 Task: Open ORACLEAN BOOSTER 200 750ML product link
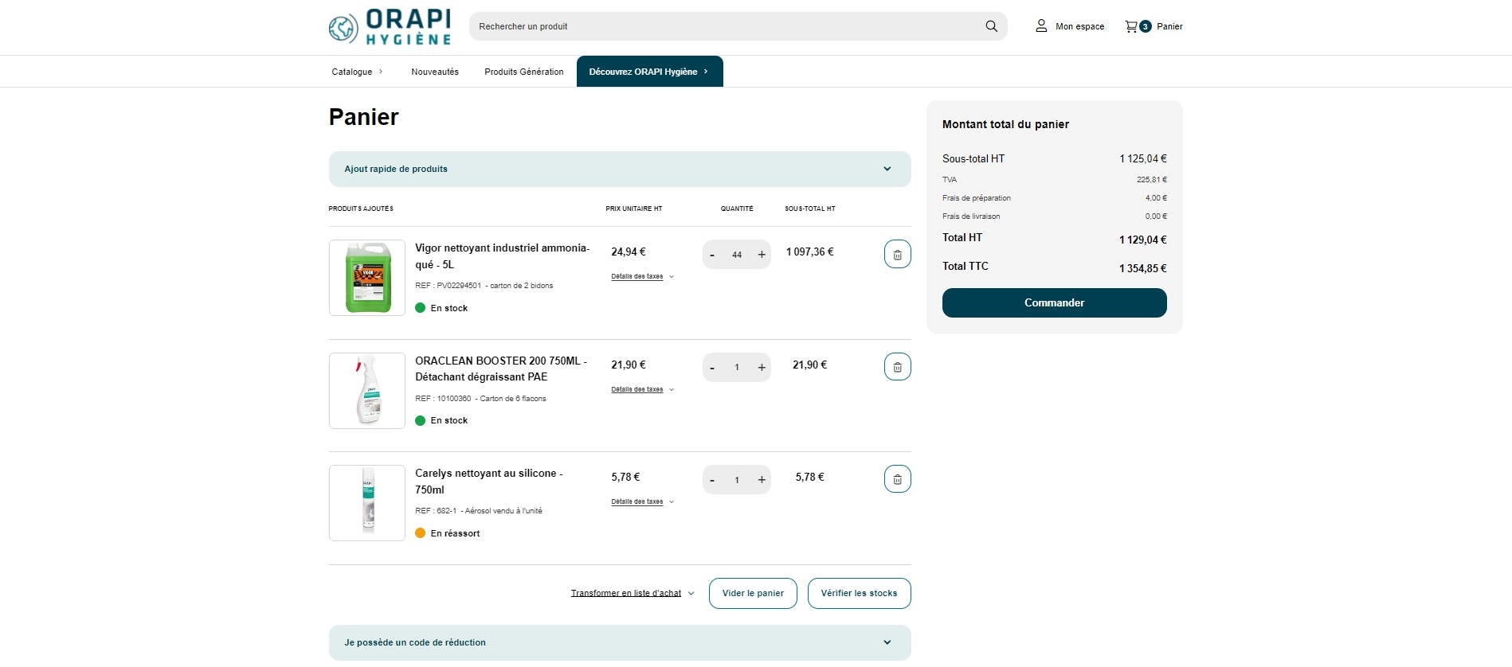[501, 369]
